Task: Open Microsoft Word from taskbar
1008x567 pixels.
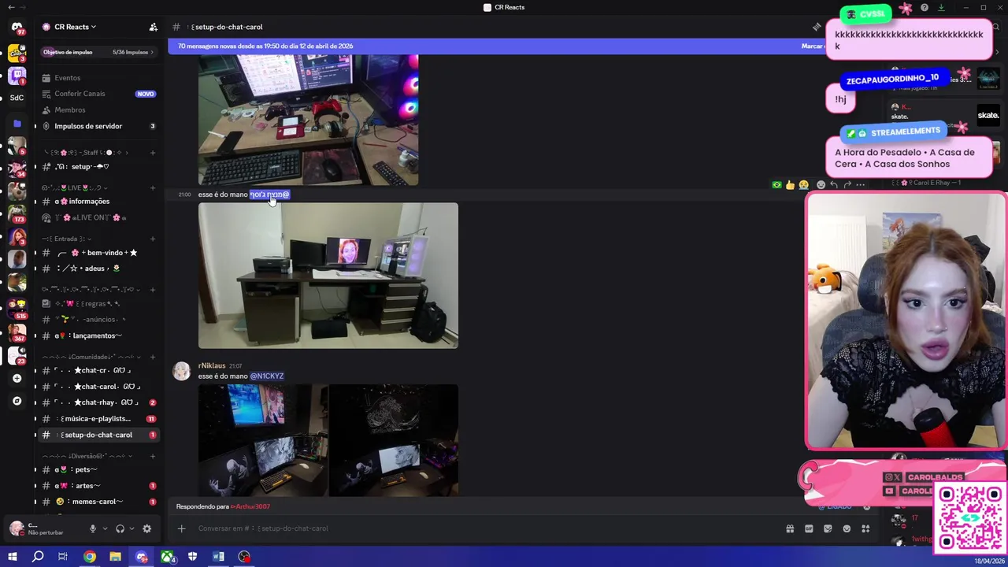Action: click(x=218, y=557)
